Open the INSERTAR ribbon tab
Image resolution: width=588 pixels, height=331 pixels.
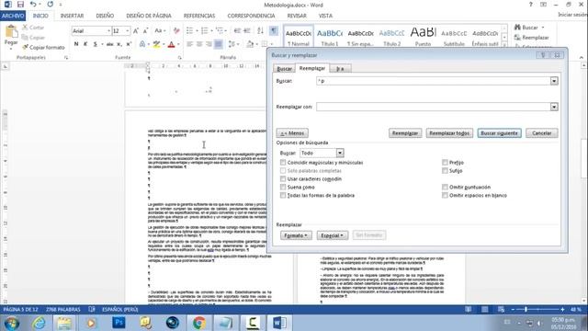click(72, 16)
